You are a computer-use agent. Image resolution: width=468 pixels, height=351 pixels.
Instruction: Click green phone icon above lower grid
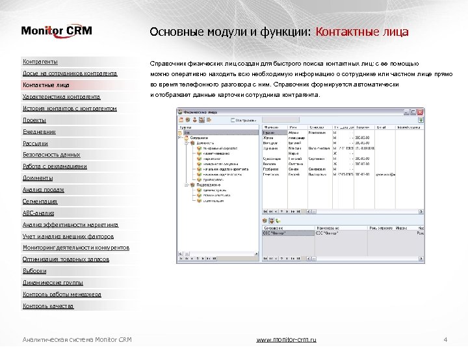point(278,221)
